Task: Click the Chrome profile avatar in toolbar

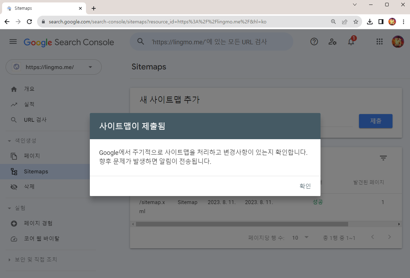Action: [392, 22]
